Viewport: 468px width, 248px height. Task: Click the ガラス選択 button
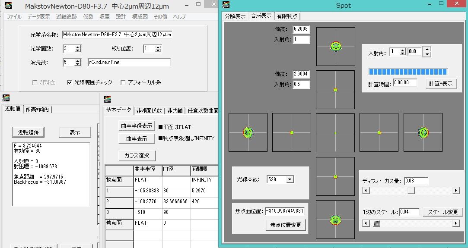tap(137, 155)
